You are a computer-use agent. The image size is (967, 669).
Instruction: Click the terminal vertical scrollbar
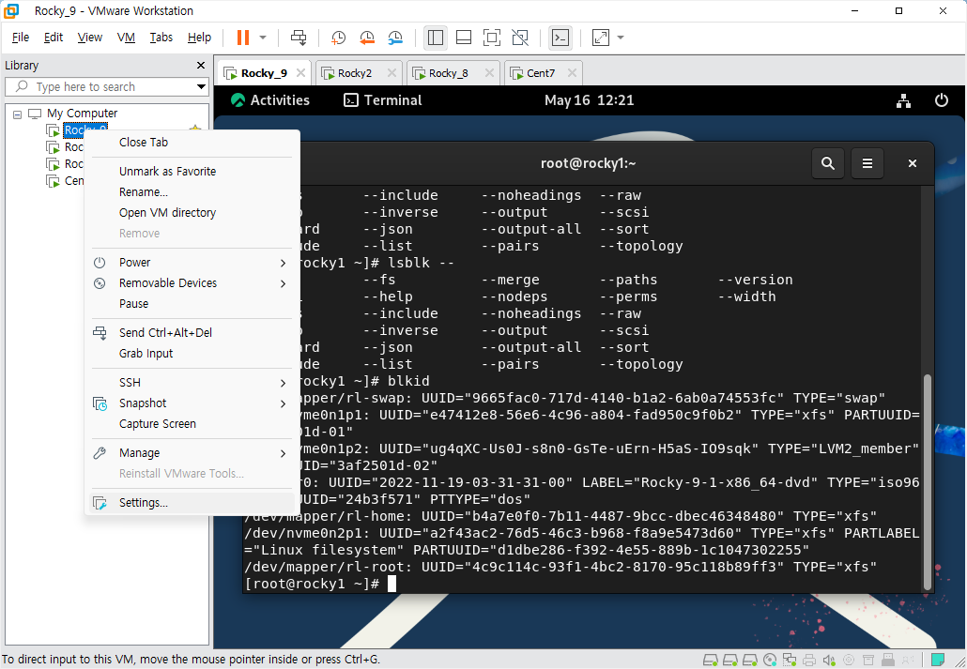click(927, 481)
